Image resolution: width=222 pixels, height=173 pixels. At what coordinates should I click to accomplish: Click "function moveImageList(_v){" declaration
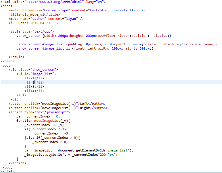click(43, 121)
